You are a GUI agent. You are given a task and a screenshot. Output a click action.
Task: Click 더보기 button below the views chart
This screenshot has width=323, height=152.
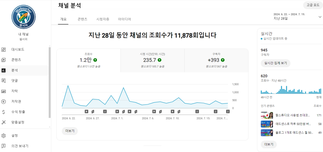(70, 131)
